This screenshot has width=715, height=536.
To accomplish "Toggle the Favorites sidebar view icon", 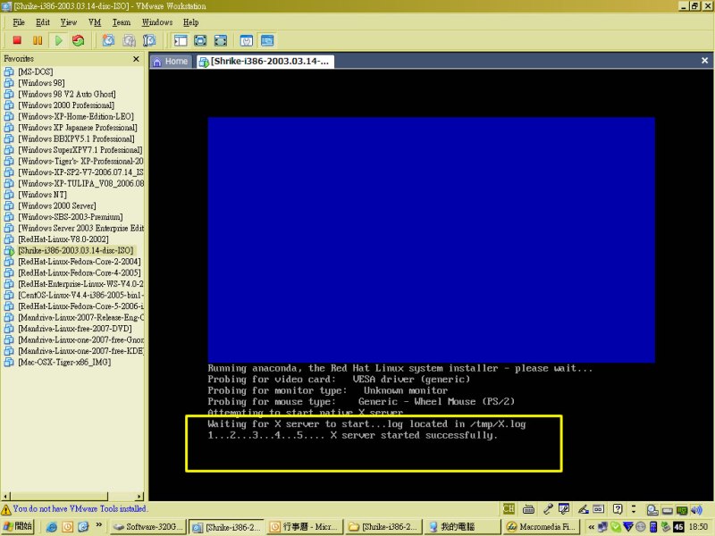I will coord(181,40).
